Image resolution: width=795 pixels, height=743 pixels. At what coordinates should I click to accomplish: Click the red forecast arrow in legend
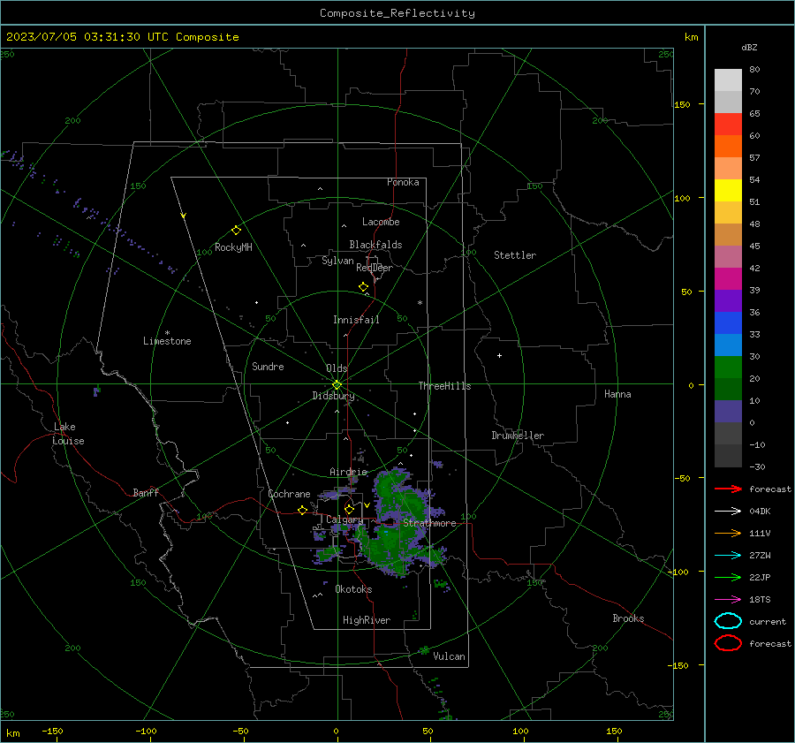pyautogui.click(x=728, y=489)
